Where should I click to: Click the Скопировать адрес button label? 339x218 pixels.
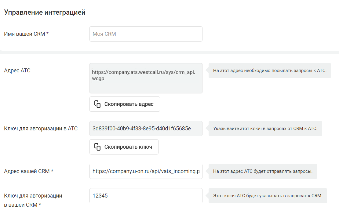[129, 104]
